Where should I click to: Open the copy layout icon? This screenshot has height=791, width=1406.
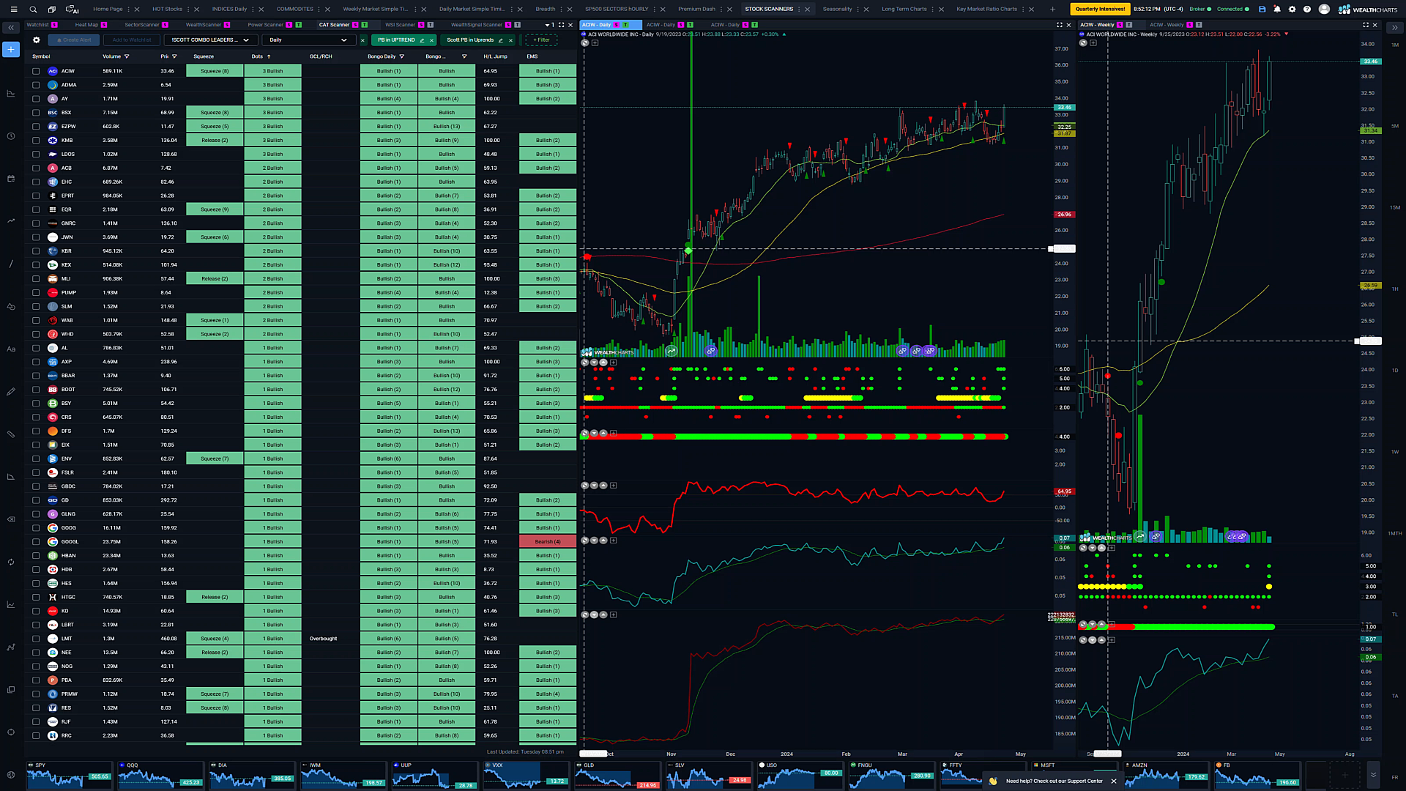click(52, 10)
